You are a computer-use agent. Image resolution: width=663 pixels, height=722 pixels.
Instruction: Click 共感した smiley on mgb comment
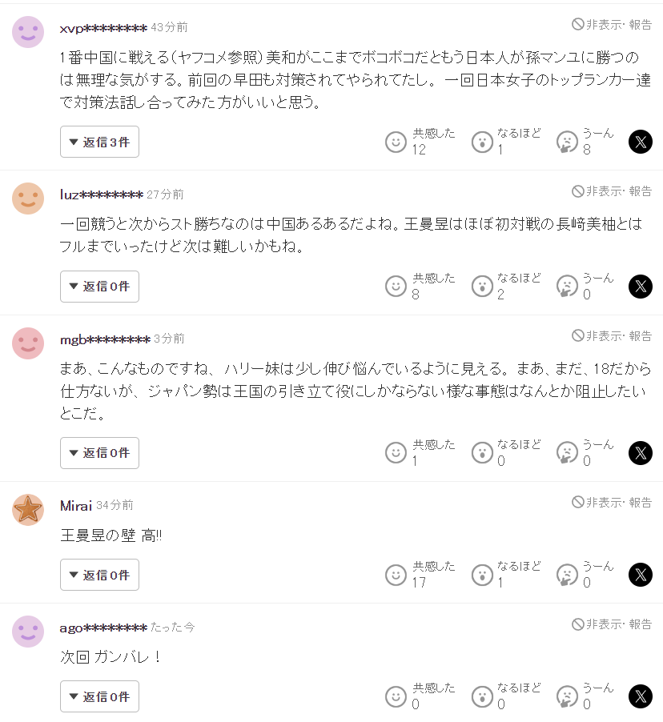[x=396, y=453]
